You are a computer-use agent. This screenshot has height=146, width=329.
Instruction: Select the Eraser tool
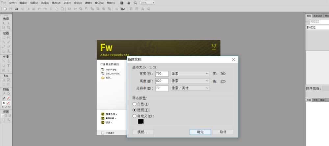[x=9, y=46]
